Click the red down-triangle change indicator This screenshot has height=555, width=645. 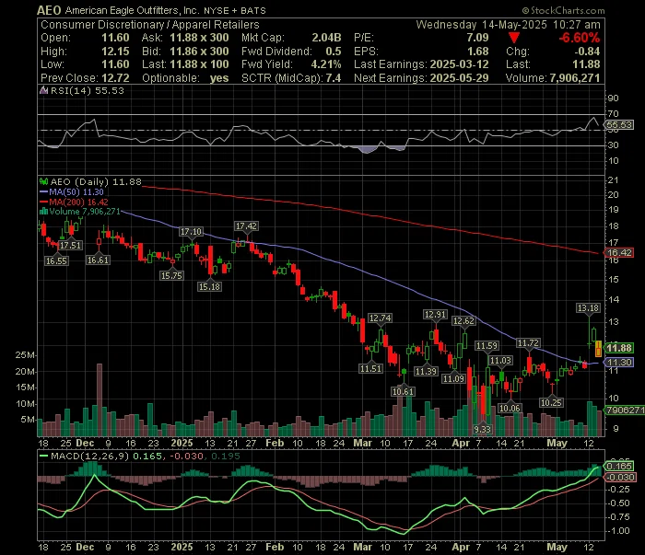coord(514,38)
